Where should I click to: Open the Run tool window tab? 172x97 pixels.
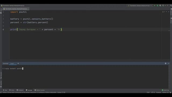click(5, 90)
